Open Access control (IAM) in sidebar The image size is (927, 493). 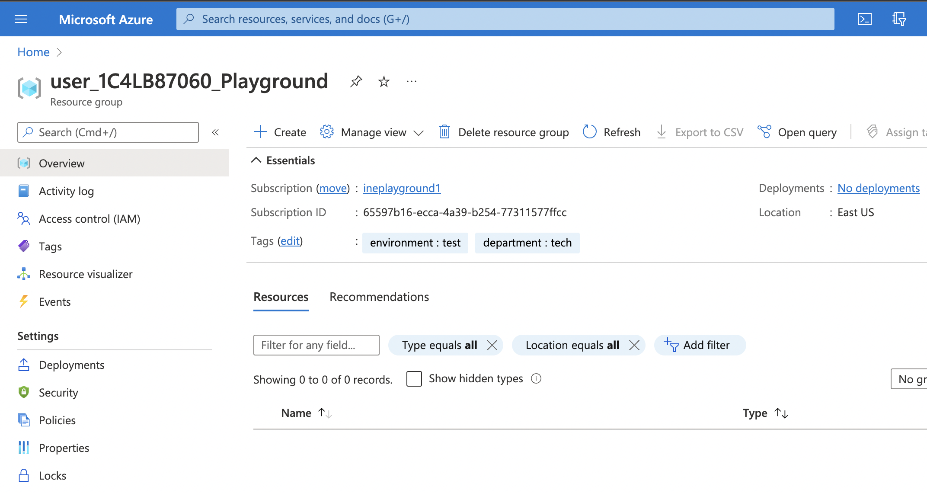(89, 219)
